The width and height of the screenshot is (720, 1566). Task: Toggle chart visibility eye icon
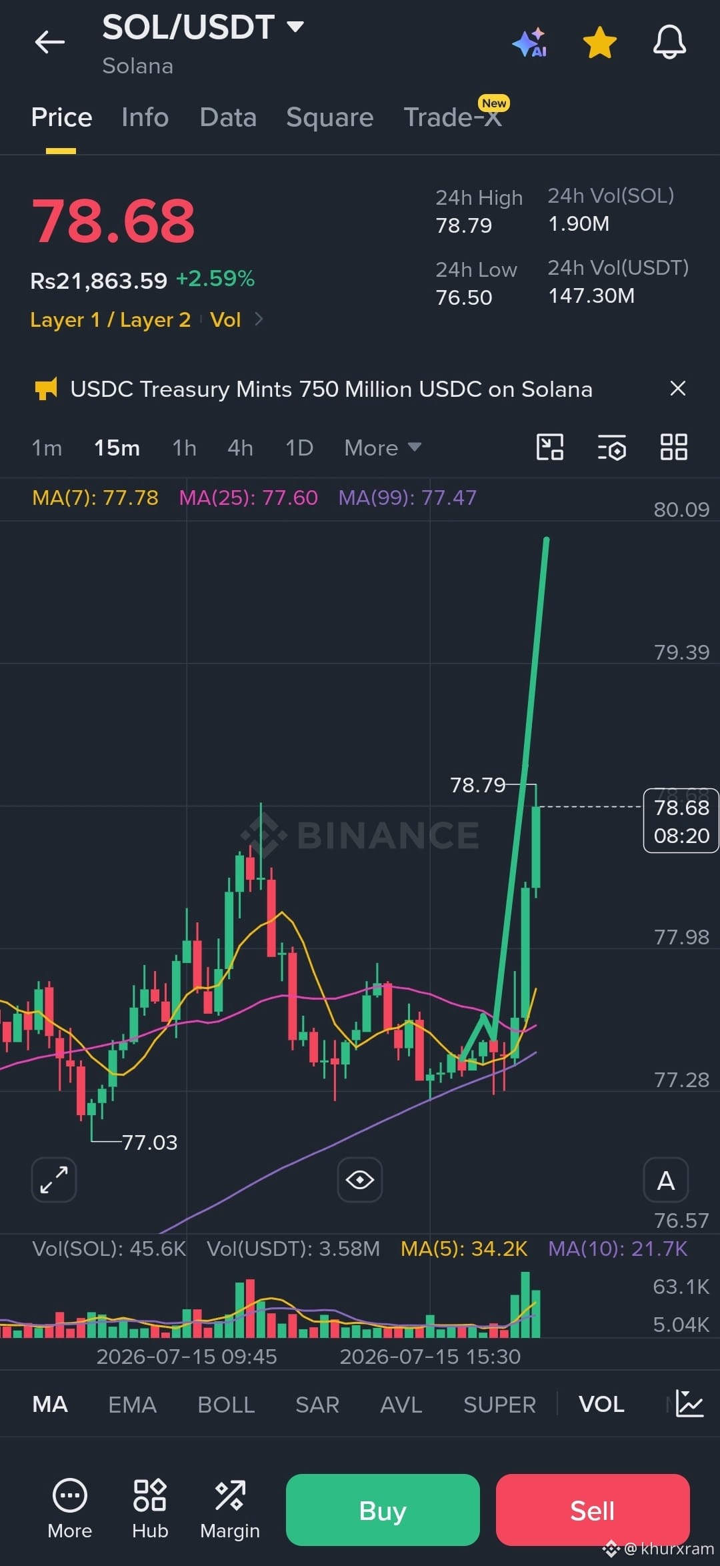360,1180
